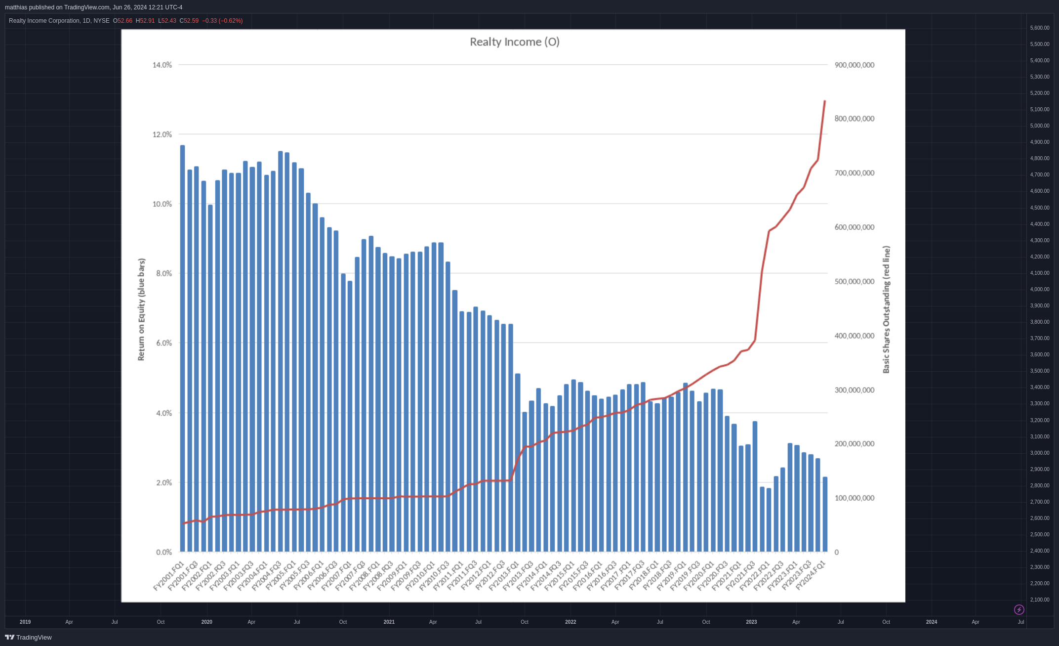Click the FY2013.FQ1 category label
Screen dimensions: 1059x646
(504, 575)
